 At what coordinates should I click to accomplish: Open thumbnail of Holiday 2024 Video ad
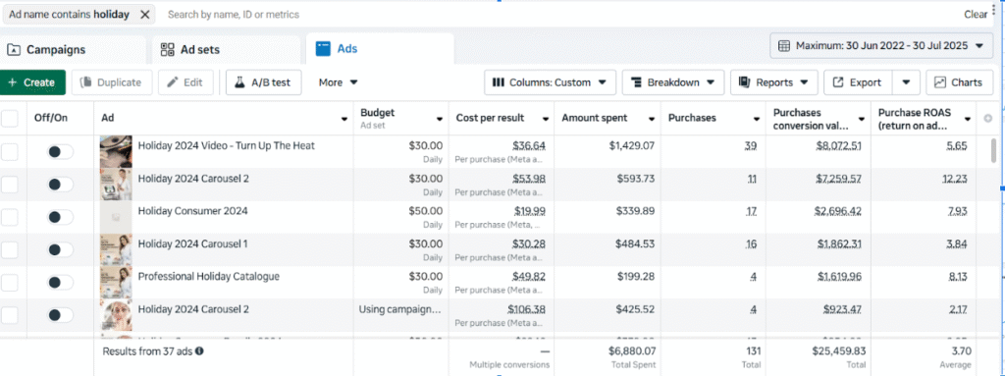tap(116, 152)
